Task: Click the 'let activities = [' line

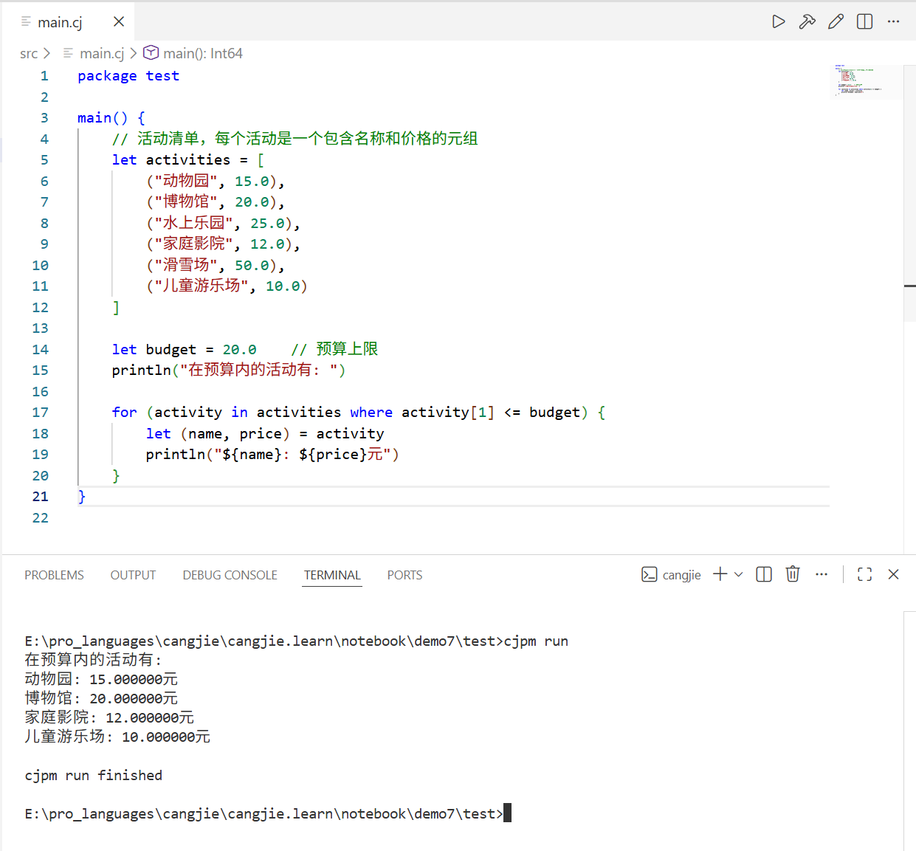Action: pyautogui.click(x=188, y=160)
